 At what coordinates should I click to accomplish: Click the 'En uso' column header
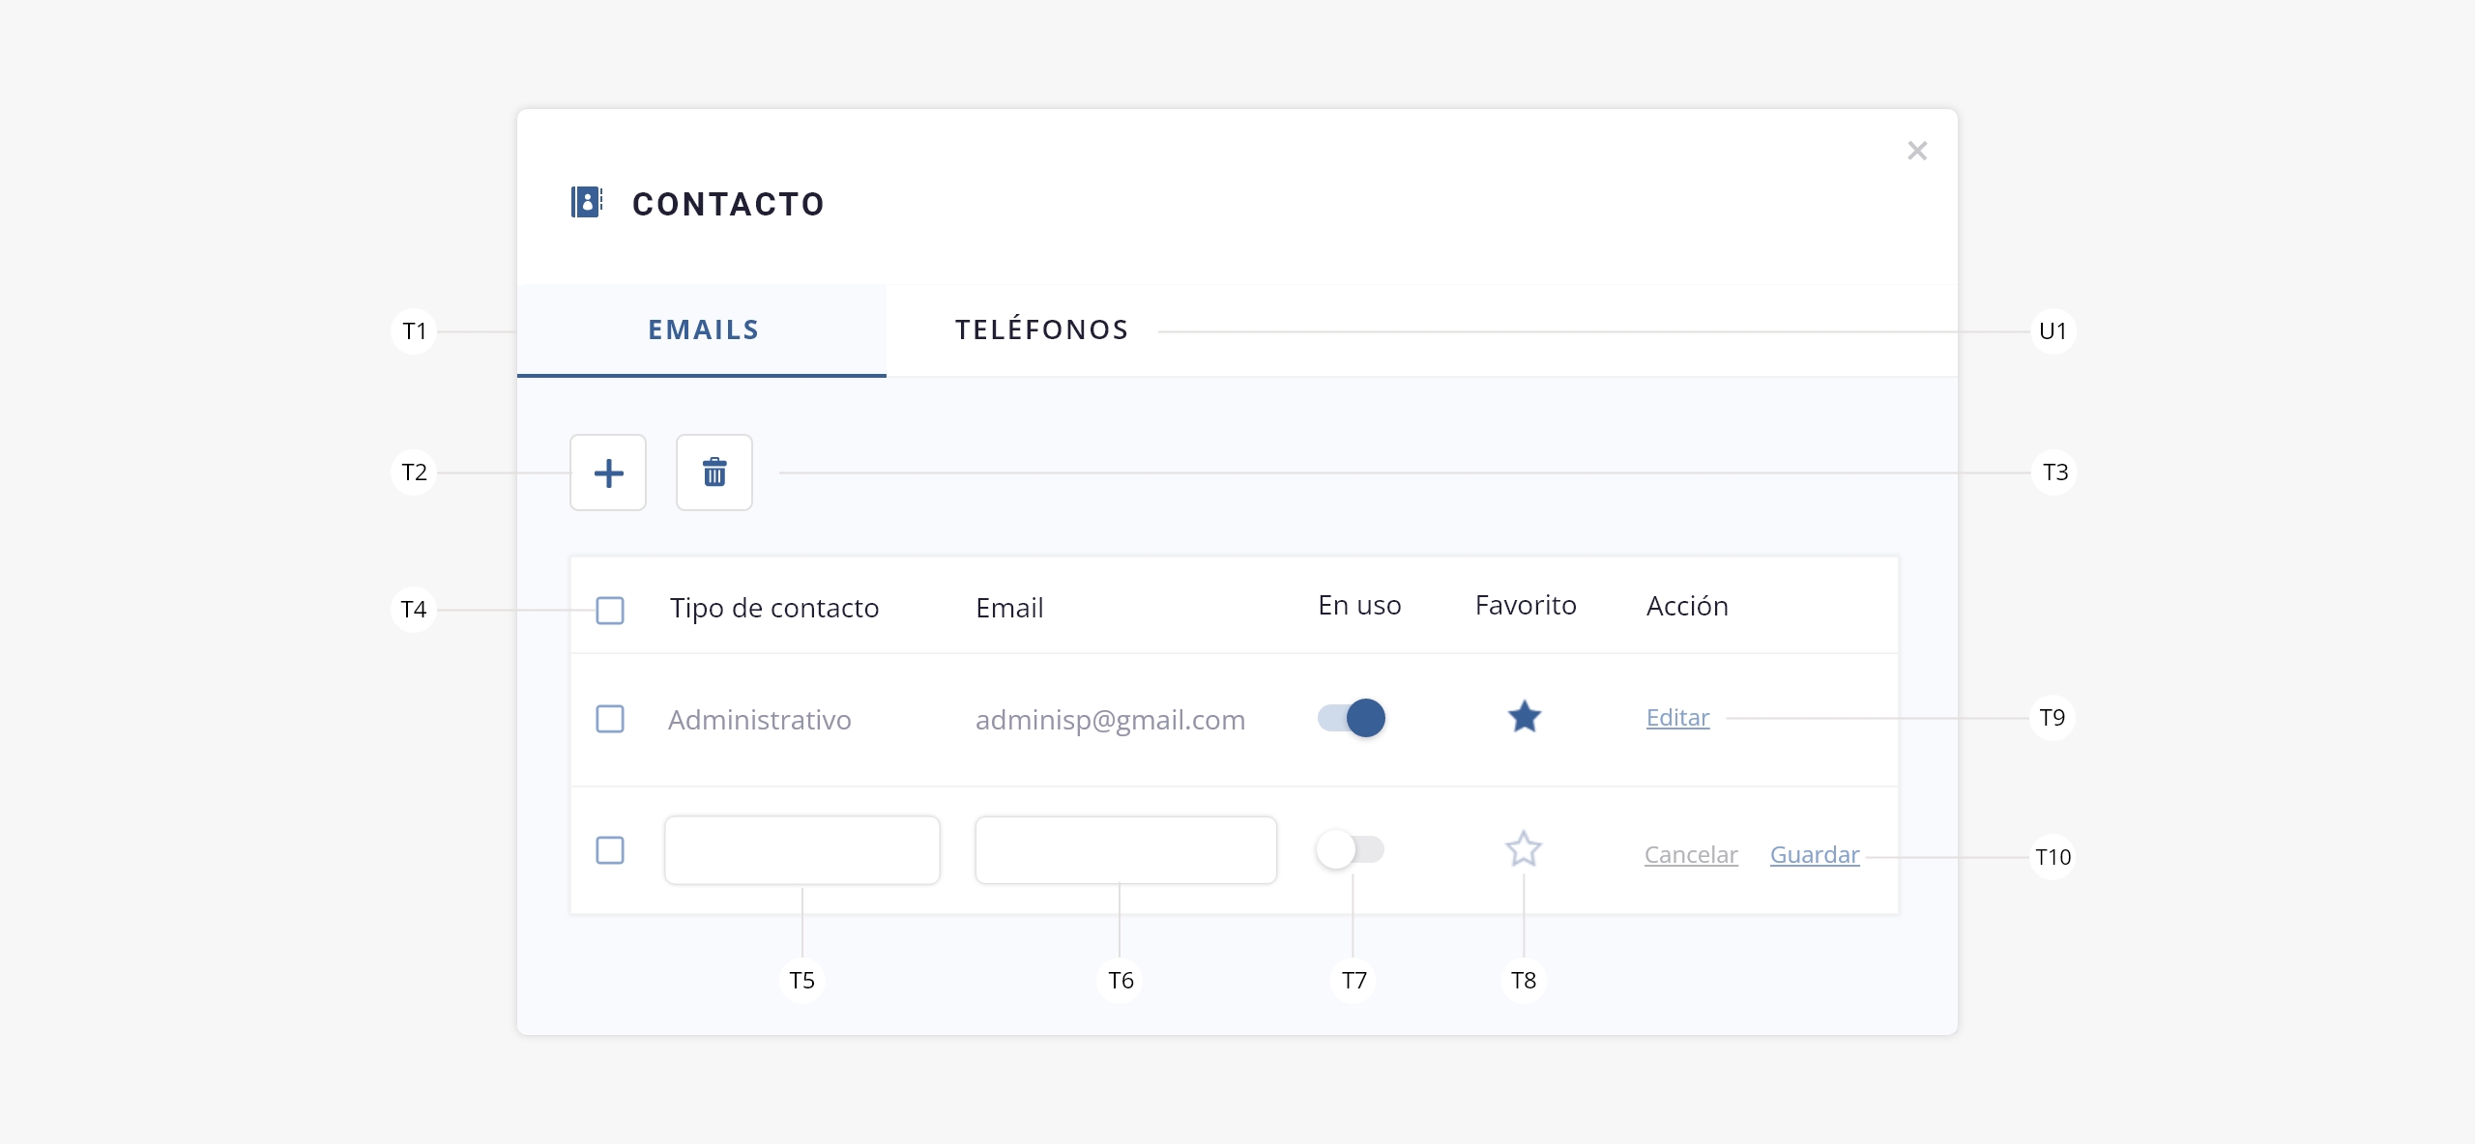[1359, 606]
